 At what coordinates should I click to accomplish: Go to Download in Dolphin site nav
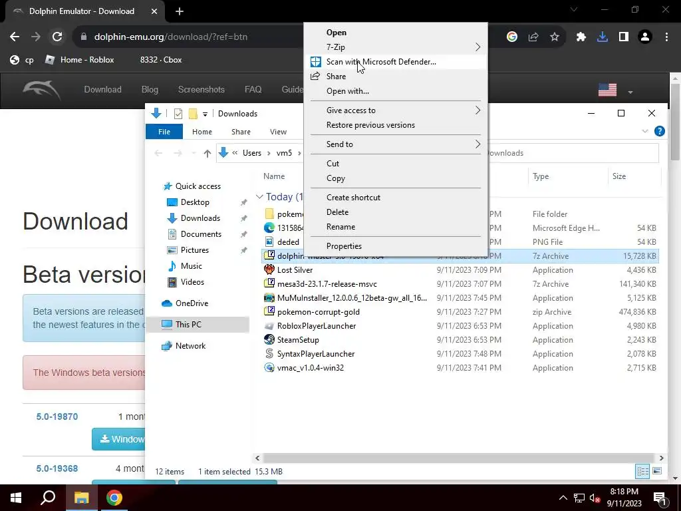(103, 90)
